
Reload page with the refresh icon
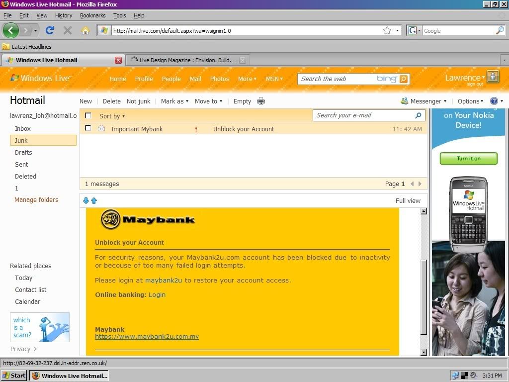[50, 30]
